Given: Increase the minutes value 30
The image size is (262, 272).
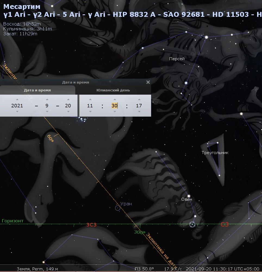Looking at the screenshot, I should coord(115,100).
